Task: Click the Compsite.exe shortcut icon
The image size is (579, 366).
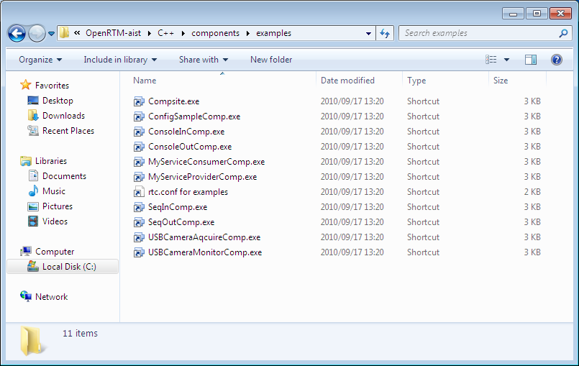Action: pos(139,101)
